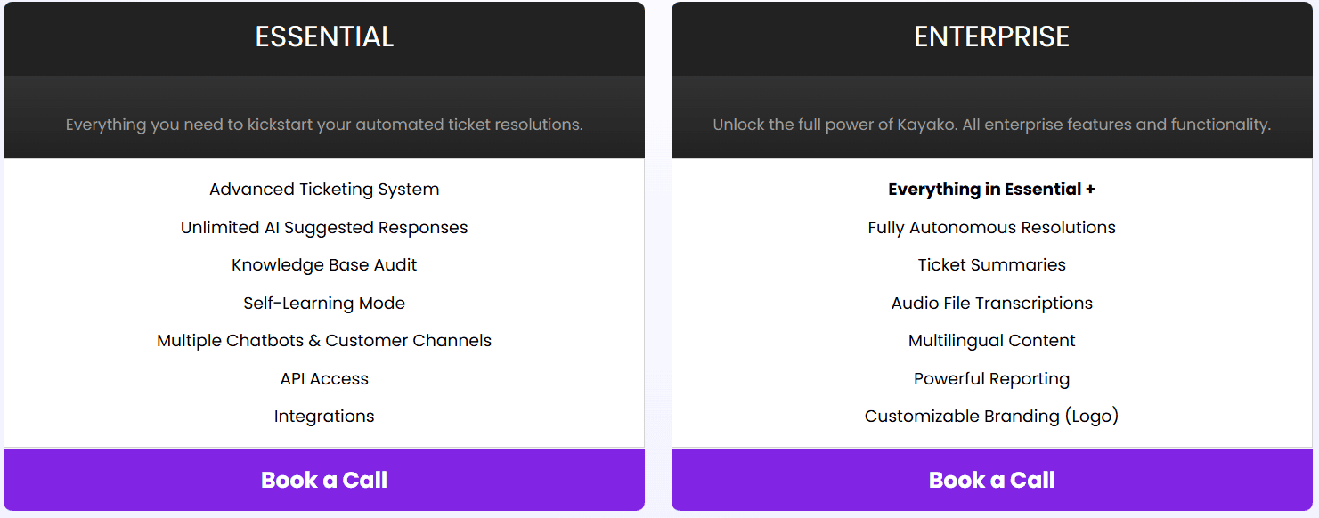Click Book a Call under Essential plan
This screenshot has width=1319, height=518.
(324, 480)
